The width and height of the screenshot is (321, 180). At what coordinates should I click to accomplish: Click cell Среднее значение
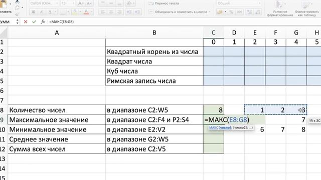click(57, 139)
